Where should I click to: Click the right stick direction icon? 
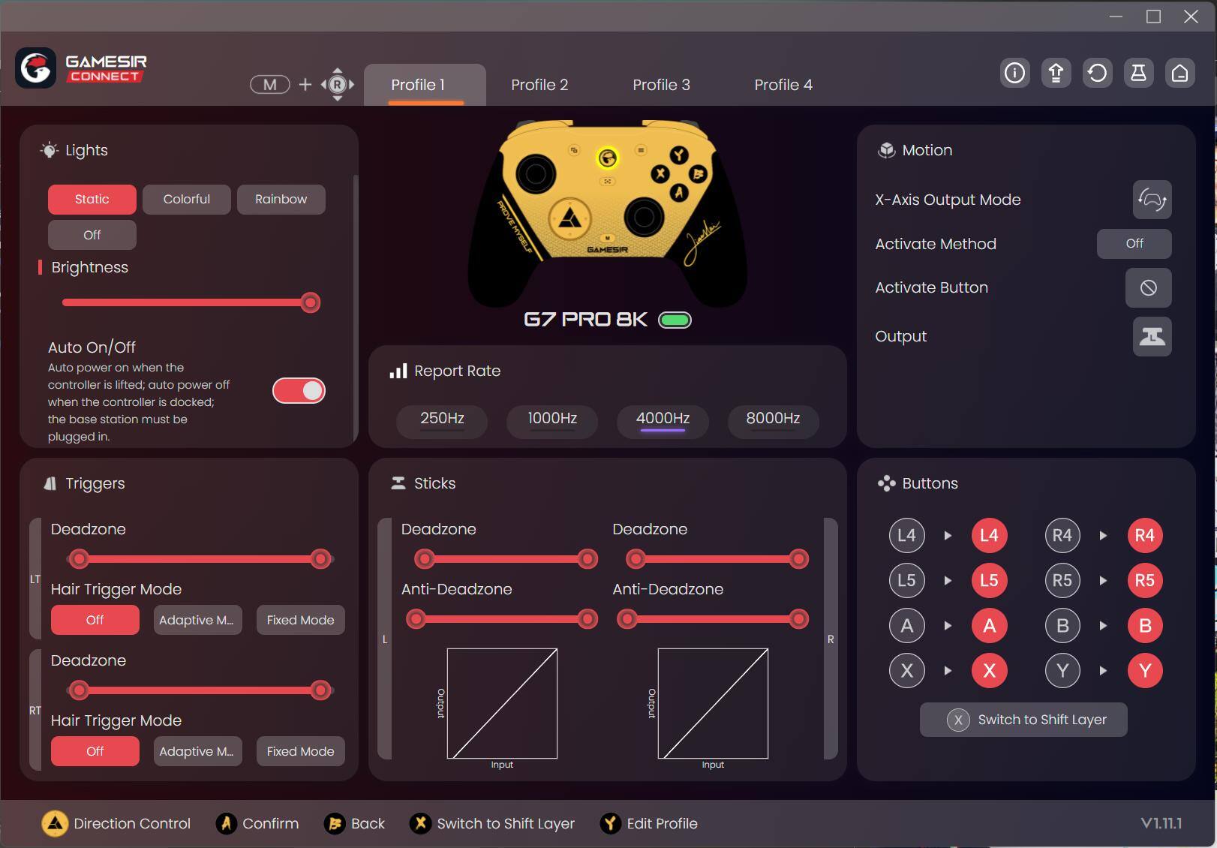(x=338, y=85)
